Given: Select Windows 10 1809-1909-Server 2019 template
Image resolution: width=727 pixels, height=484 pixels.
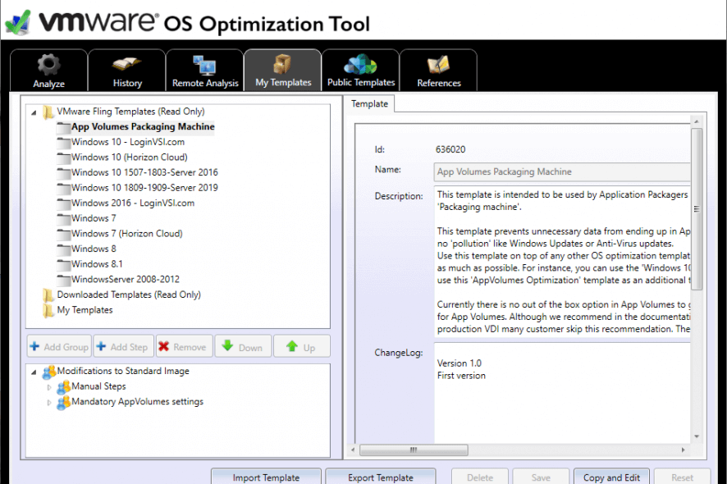Looking at the screenshot, I should pos(144,188).
